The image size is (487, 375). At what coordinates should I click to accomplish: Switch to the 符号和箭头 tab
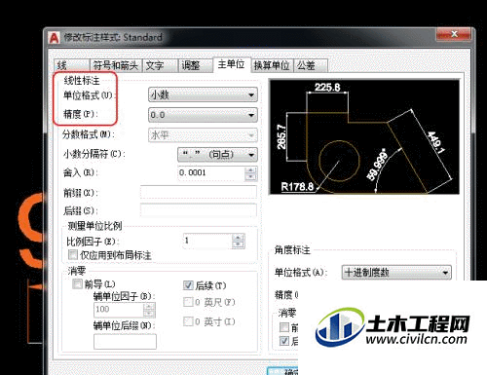(x=116, y=65)
